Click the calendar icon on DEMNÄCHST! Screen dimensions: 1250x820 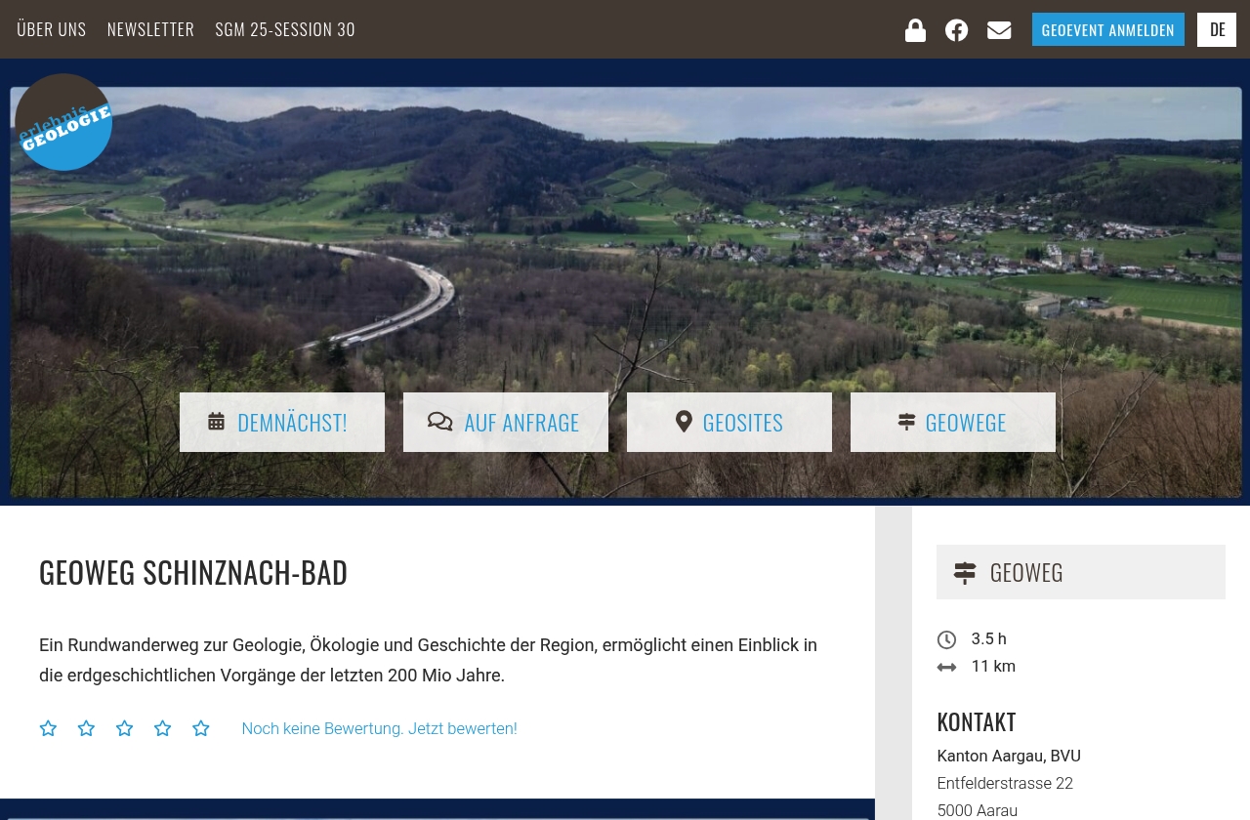point(217,421)
